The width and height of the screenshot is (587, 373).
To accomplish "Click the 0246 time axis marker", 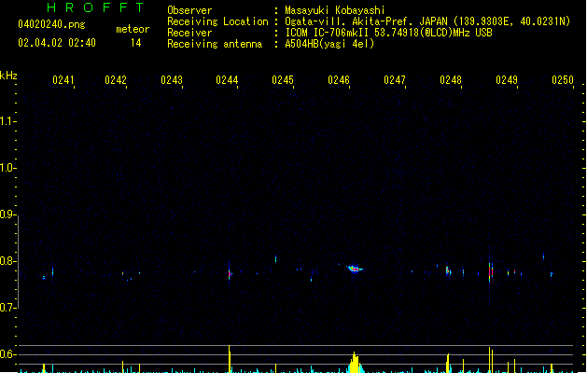I will (x=339, y=80).
